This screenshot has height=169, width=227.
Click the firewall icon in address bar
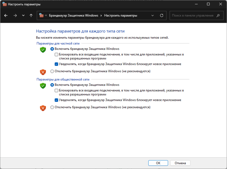coord(41,15)
